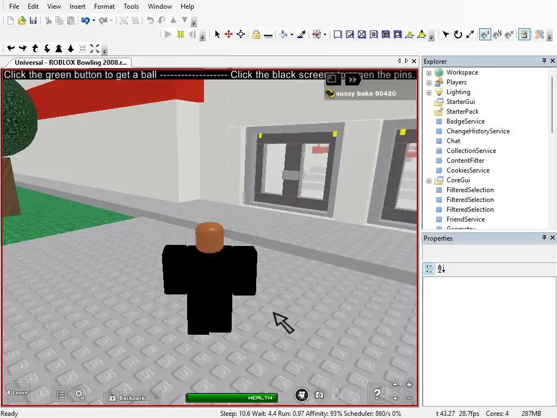The image size is (557, 418).
Task: Undo the last action with blue arrow
Action: click(x=85, y=21)
